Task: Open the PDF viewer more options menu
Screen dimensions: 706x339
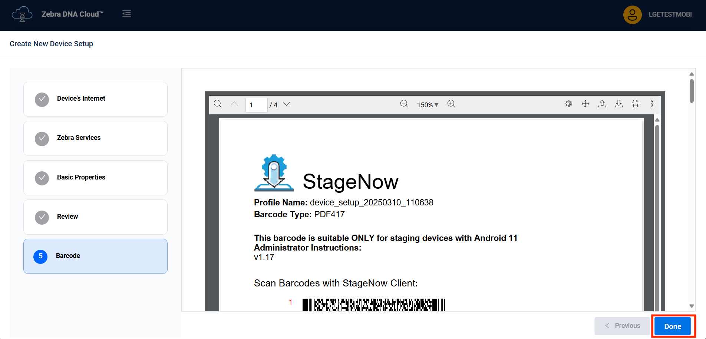Action: pyautogui.click(x=652, y=104)
